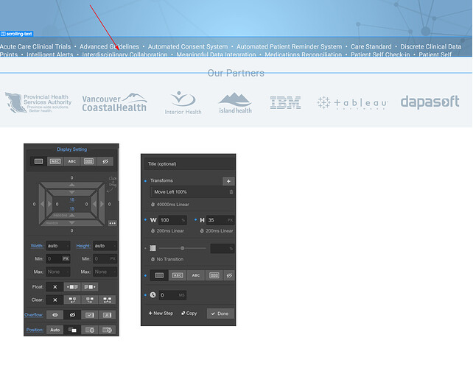Click bottom padding value 15
473x368 pixels.
point(71,208)
